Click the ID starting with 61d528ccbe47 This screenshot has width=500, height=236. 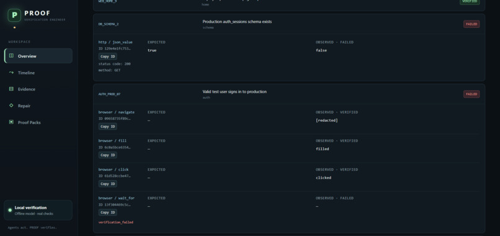tap(115, 176)
